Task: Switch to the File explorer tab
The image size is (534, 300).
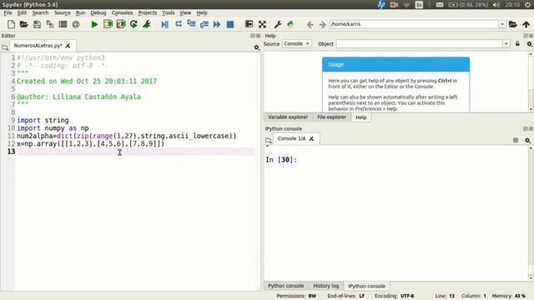Action: pyautogui.click(x=332, y=117)
